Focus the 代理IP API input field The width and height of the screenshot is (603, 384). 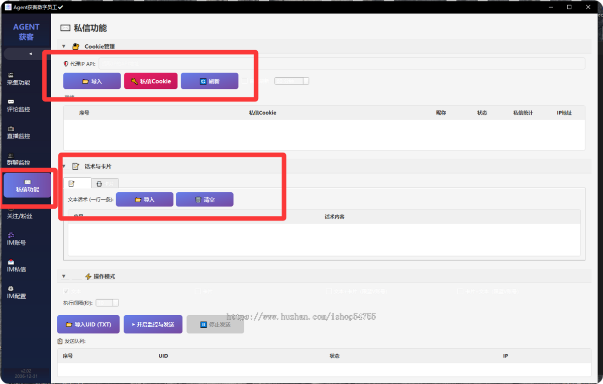click(x=342, y=64)
